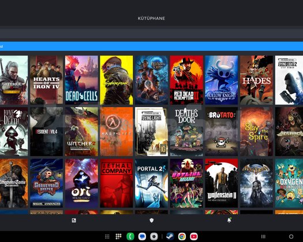Select the Slay the Spire cover
The image size is (303, 242).
click(x=256, y=131)
